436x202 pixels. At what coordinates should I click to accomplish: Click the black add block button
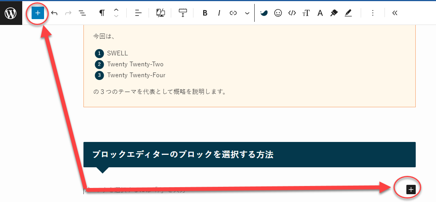(411, 190)
